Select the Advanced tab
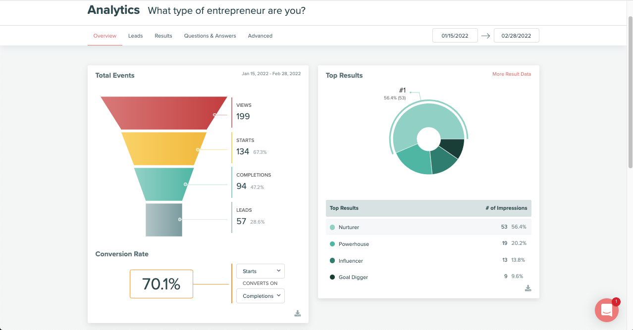This screenshot has width=633, height=330. 260,36
